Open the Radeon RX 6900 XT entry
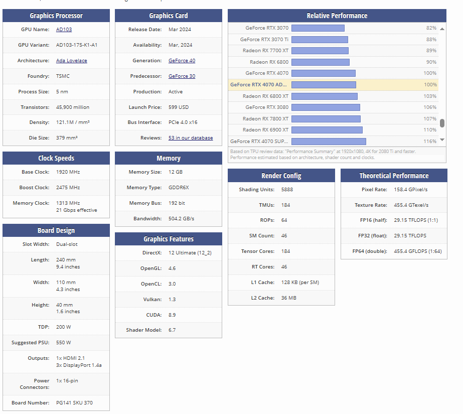The width and height of the screenshot is (463, 414). (x=265, y=130)
